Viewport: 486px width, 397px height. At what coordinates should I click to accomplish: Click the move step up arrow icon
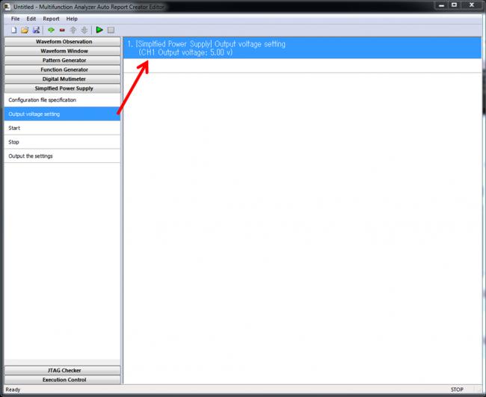point(73,30)
